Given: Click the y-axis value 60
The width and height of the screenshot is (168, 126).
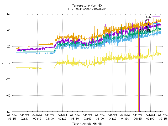Looking at the screenshot, I should click(9, 14).
